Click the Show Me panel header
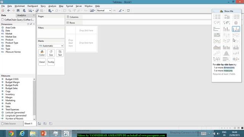244x137 pixels. [x=226, y=11]
